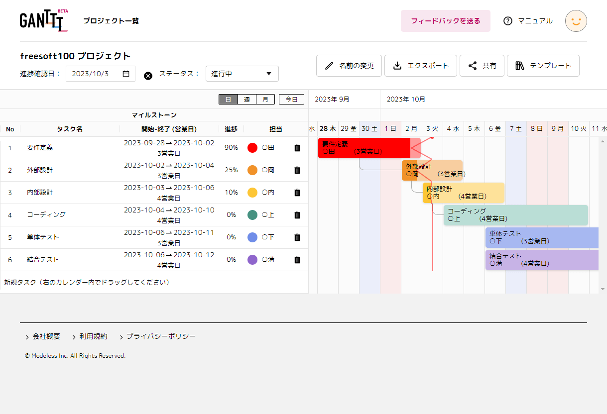Screen dimensions: 607x414
Task: Click the GANTT logo
Action: pyautogui.click(x=43, y=20)
